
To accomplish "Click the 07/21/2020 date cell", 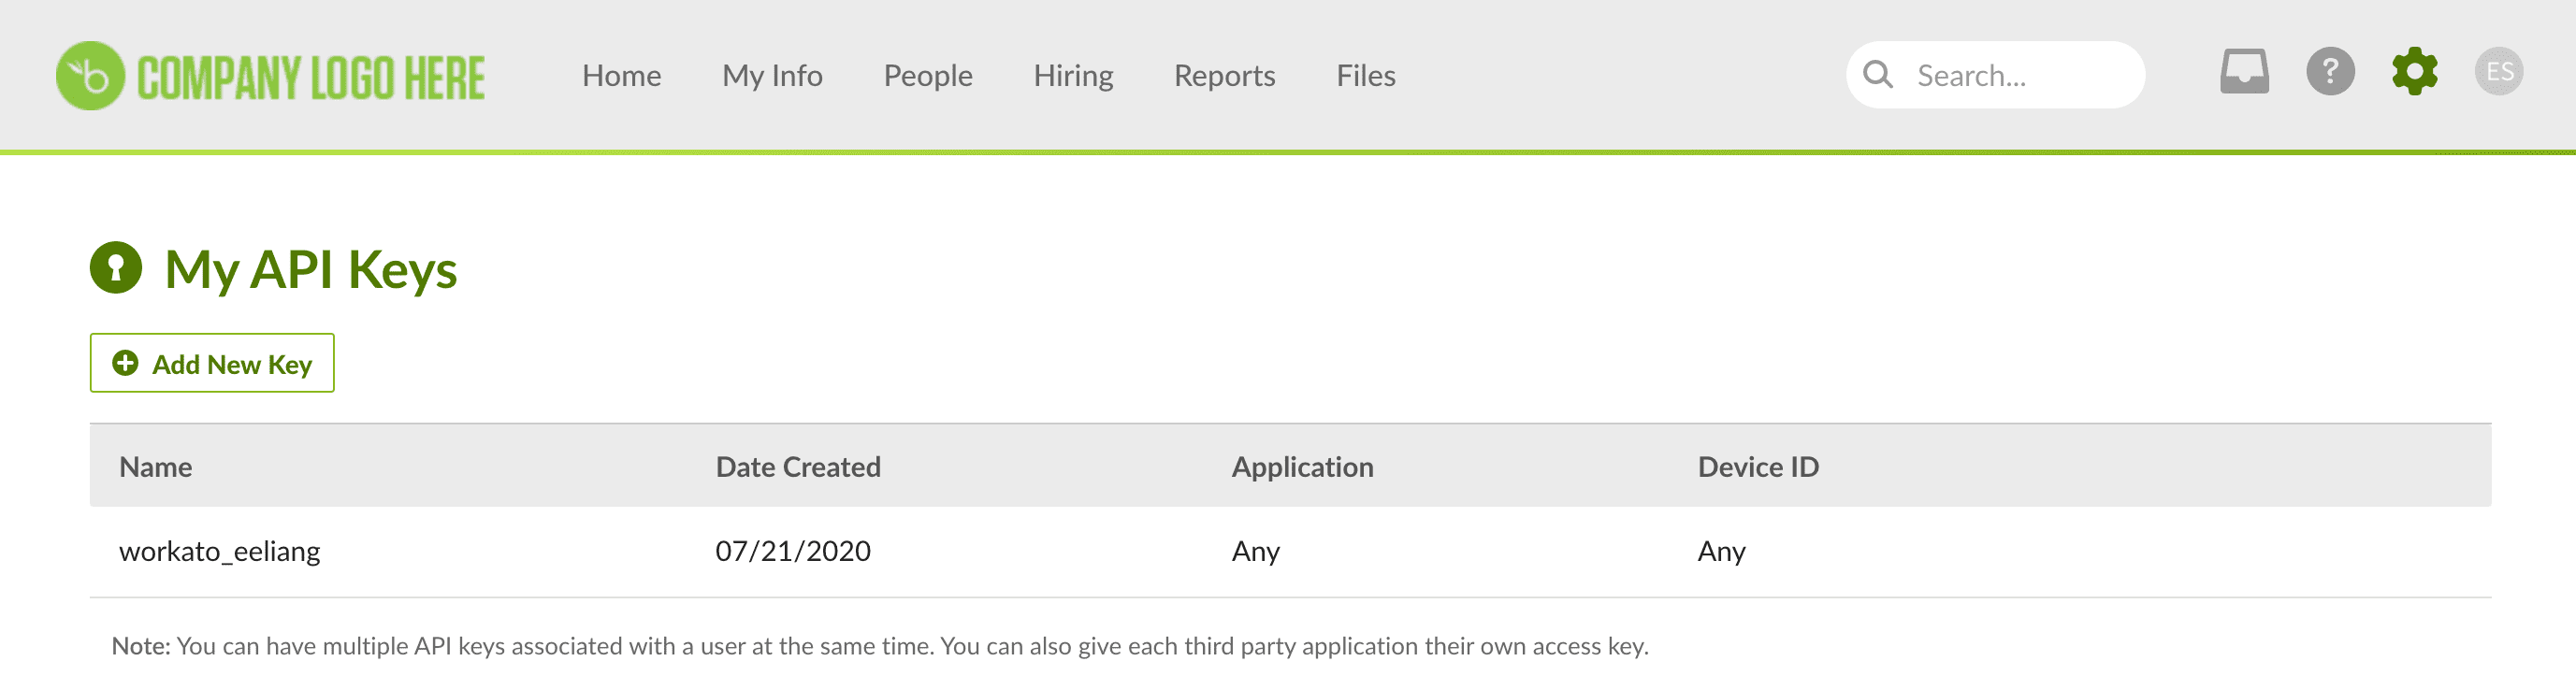I will point(792,551).
